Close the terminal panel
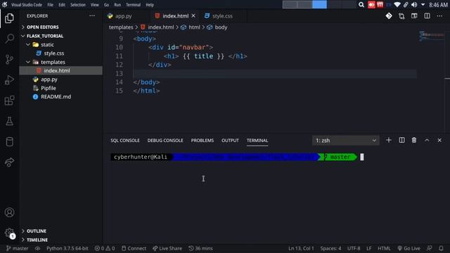Viewport: 450px width, 253px height. point(439,141)
